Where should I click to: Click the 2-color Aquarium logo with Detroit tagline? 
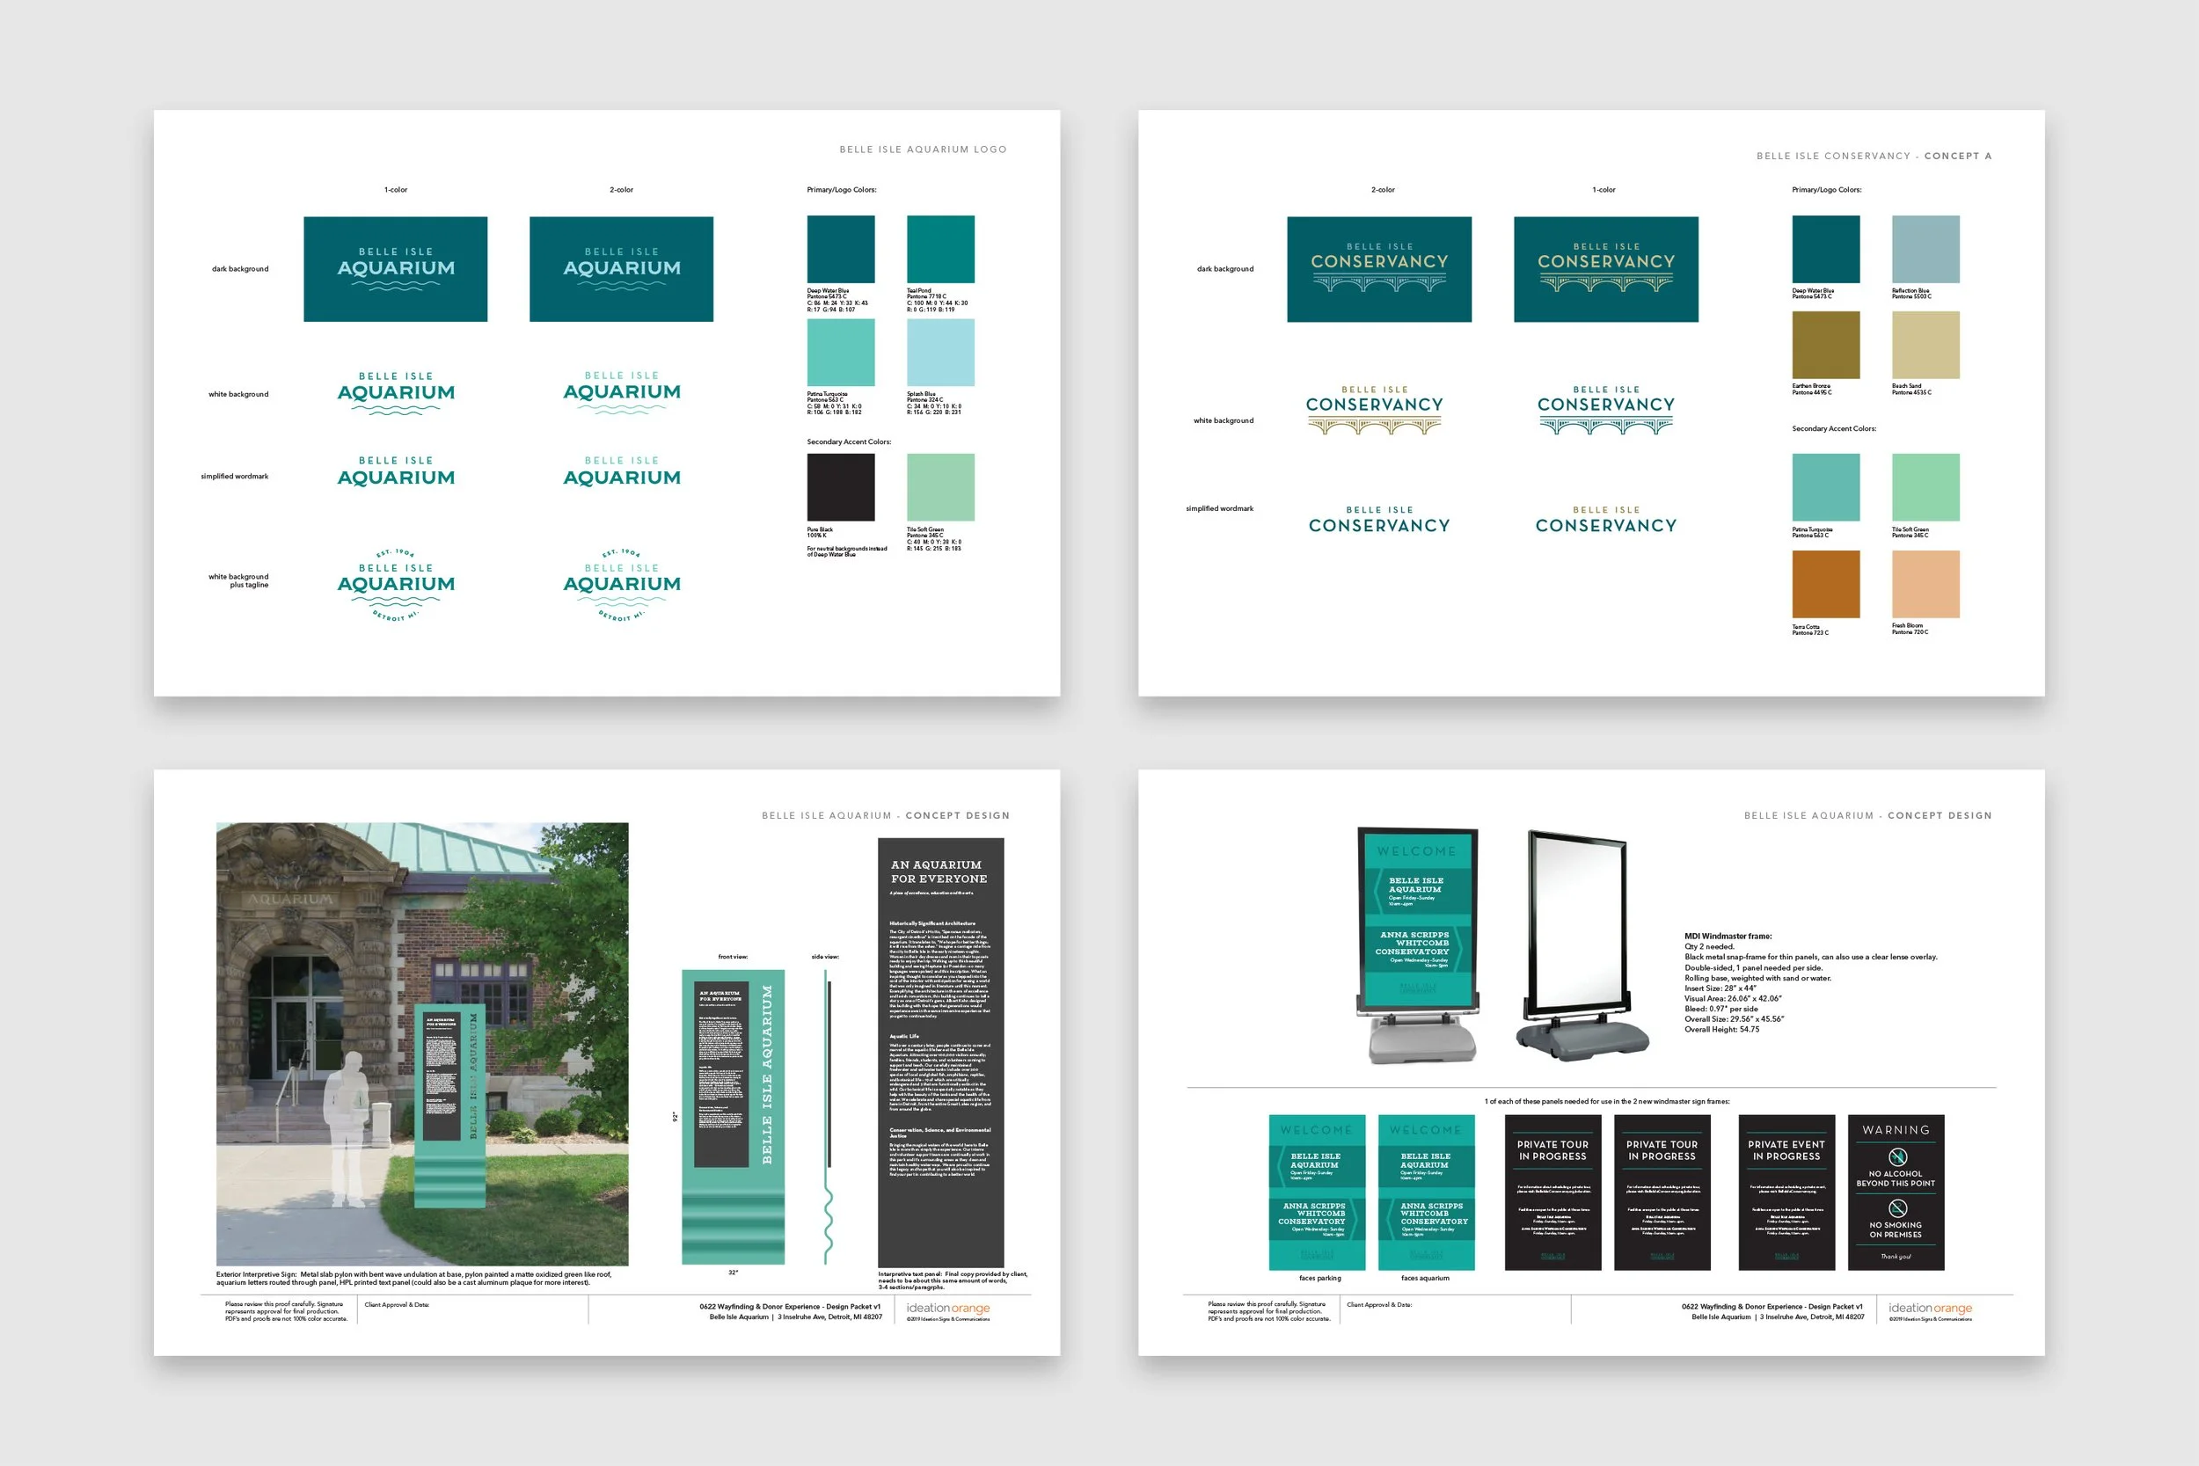(622, 586)
